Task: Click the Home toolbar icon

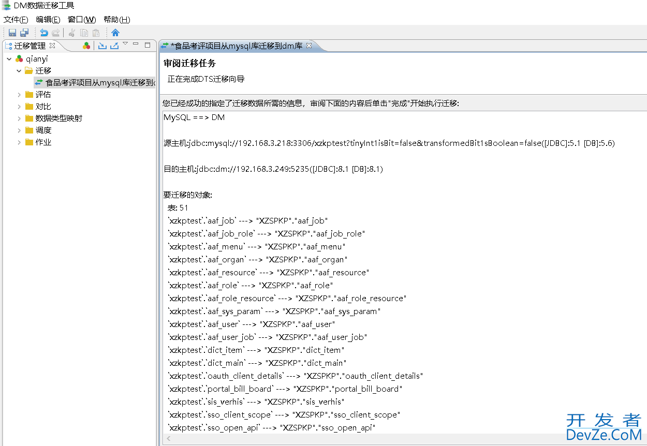Action: point(115,33)
